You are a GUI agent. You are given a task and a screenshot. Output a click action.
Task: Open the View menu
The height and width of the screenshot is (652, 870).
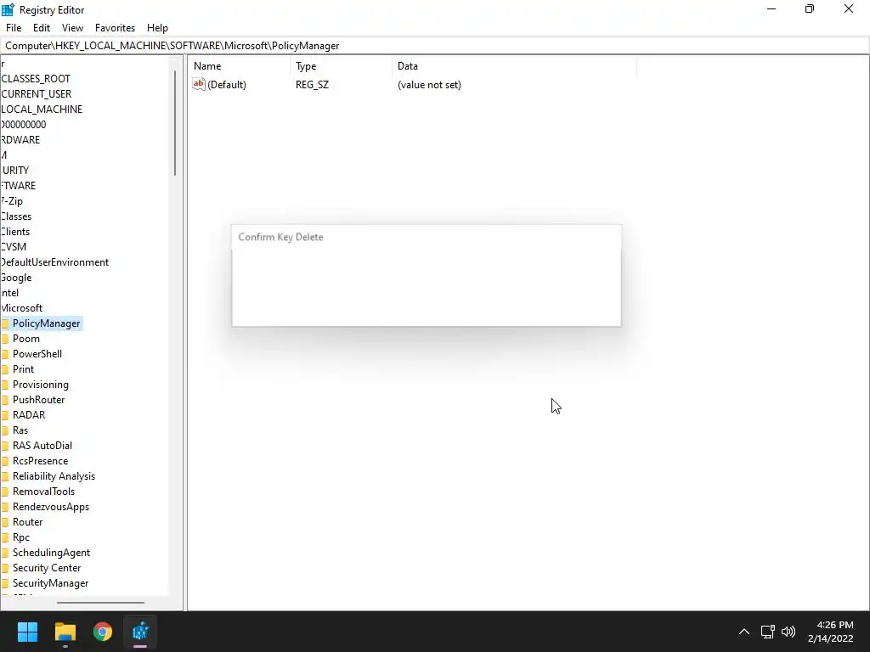point(73,28)
